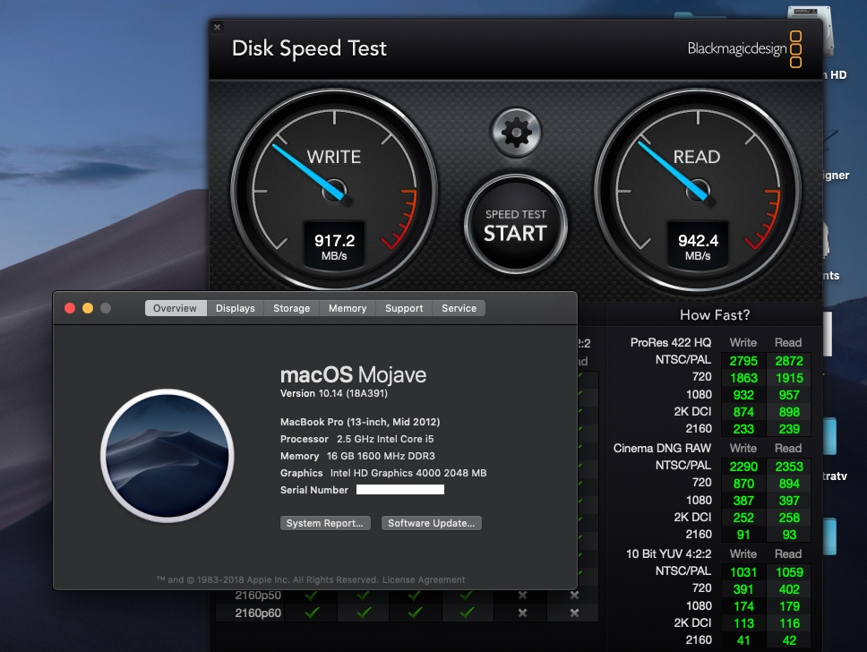Screen dimensions: 867x652
Task: Select the 2160p60 row label
Action: click(x=258, y=613)
